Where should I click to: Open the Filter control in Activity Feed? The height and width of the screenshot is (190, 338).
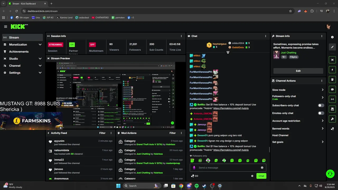(102, 133)
